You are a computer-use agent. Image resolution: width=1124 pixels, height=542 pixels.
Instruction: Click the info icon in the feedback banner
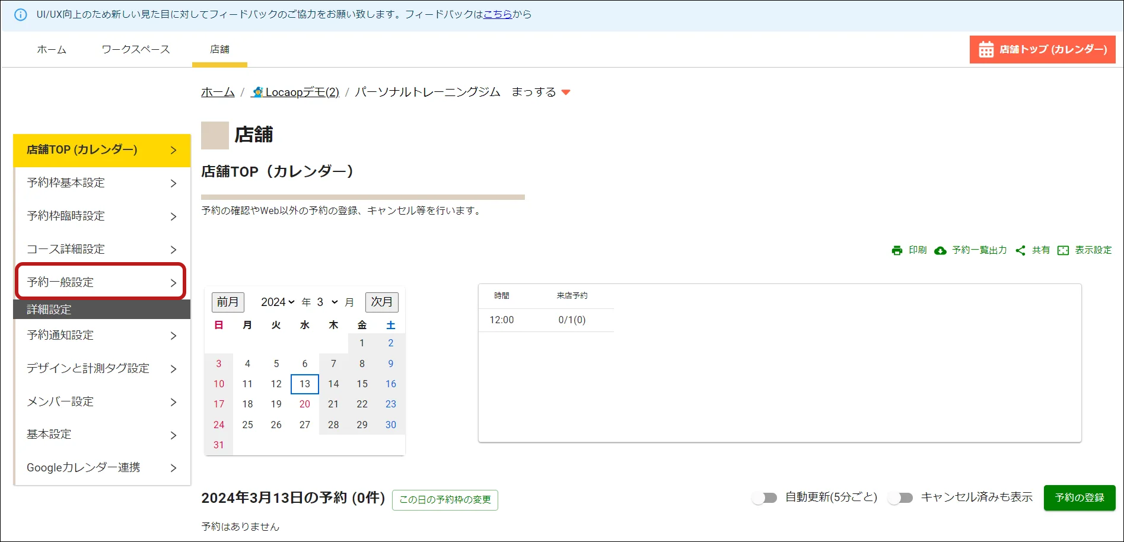point(20,15)
